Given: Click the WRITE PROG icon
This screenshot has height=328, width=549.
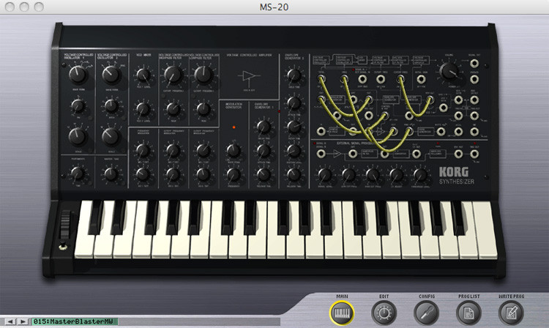Looking at the screenshot, I should point(511,313).
